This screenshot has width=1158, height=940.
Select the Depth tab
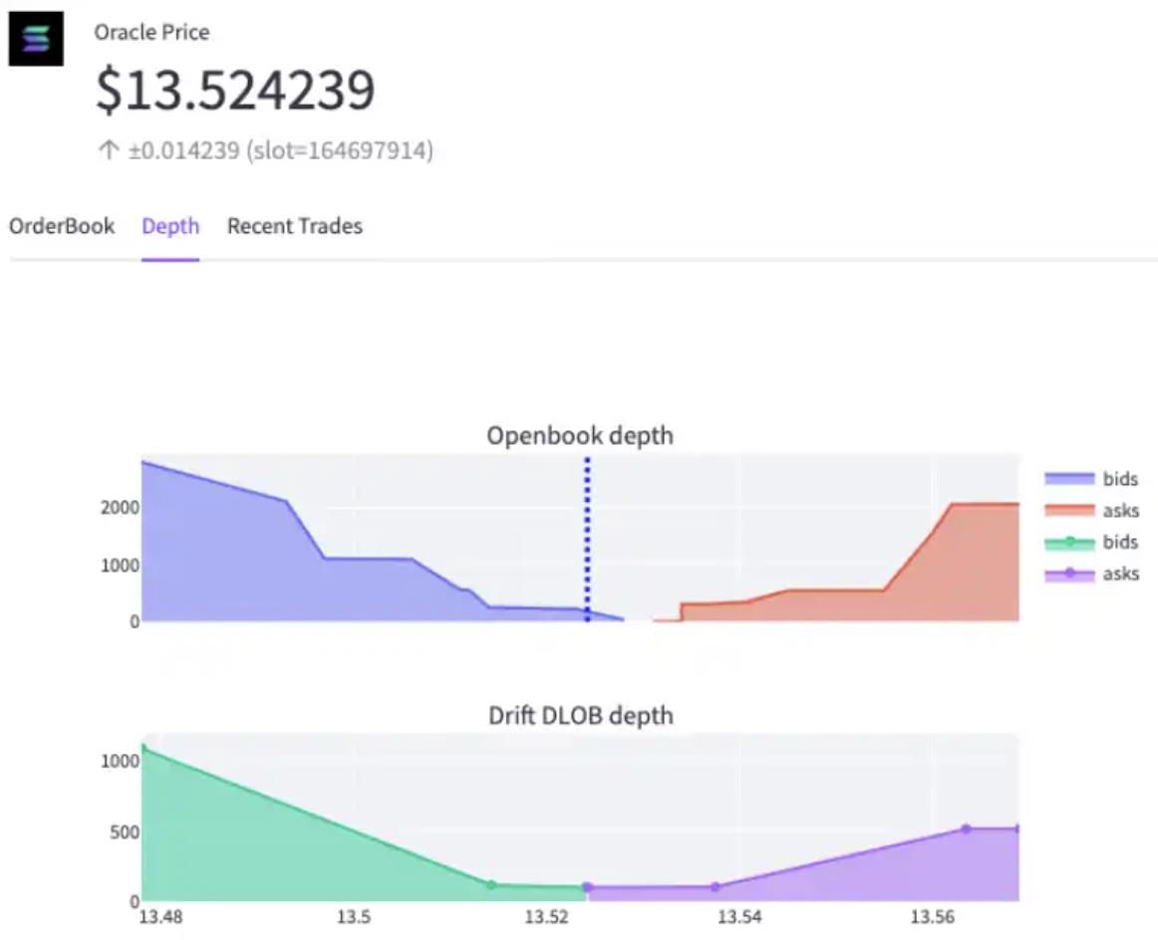pyautogui.click(x=169, y=226)
